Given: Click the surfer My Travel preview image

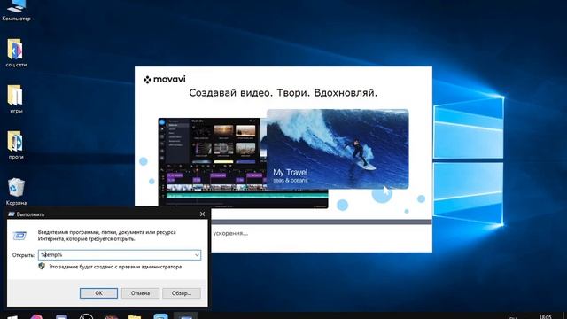Looking at the screenshot, I should [x=338, y=149].
